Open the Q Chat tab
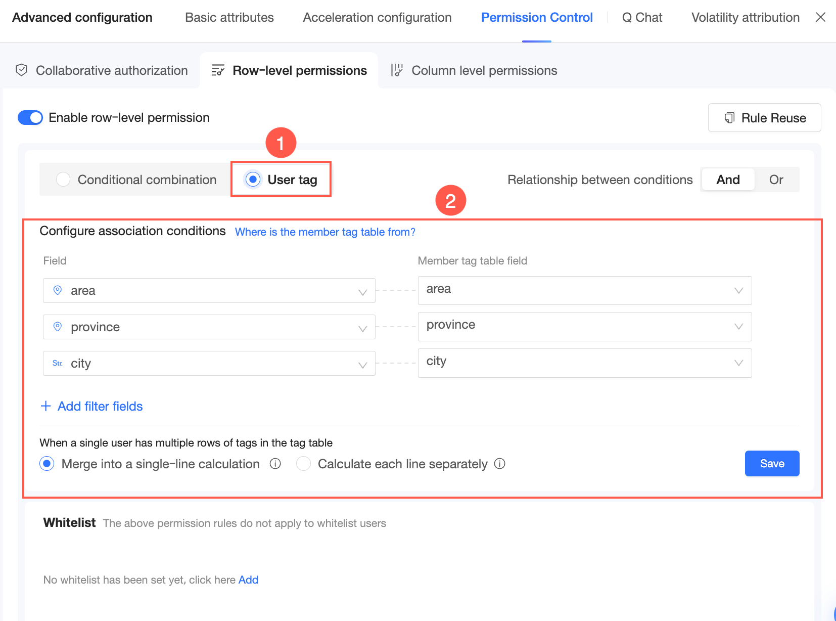The width and height of the screenshot is (836, 621). click(x=642, y=18)
